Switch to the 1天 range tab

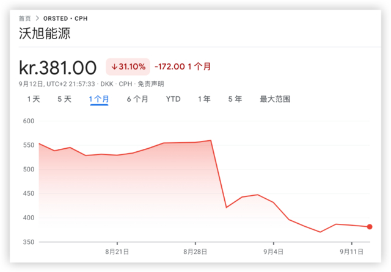coord(33,99)
